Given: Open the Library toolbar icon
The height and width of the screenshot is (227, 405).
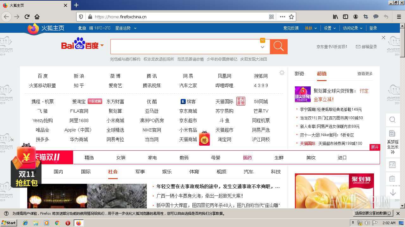Looking at the screenshot, I should click(x=335, y=17).
